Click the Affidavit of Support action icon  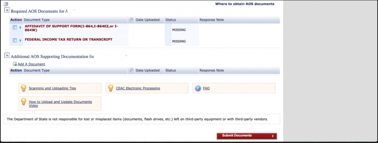[15, 28]
